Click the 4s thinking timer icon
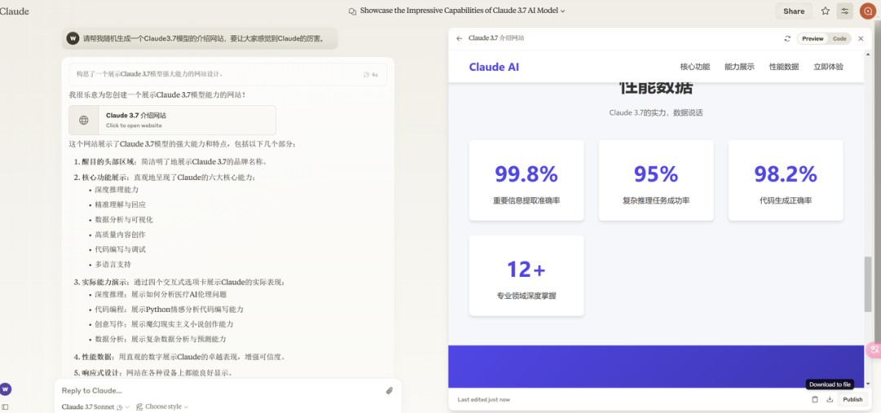 click(366, 75)
